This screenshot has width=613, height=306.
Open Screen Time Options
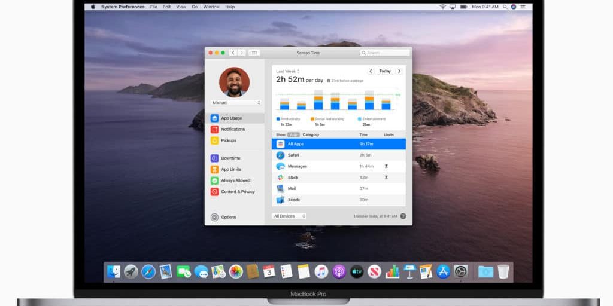point(223,217)
